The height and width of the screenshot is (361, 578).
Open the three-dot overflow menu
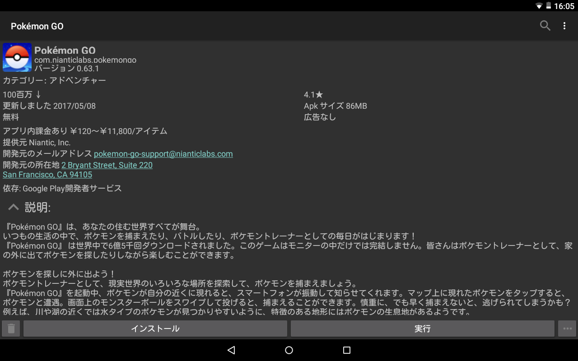(x=564, y=26)
